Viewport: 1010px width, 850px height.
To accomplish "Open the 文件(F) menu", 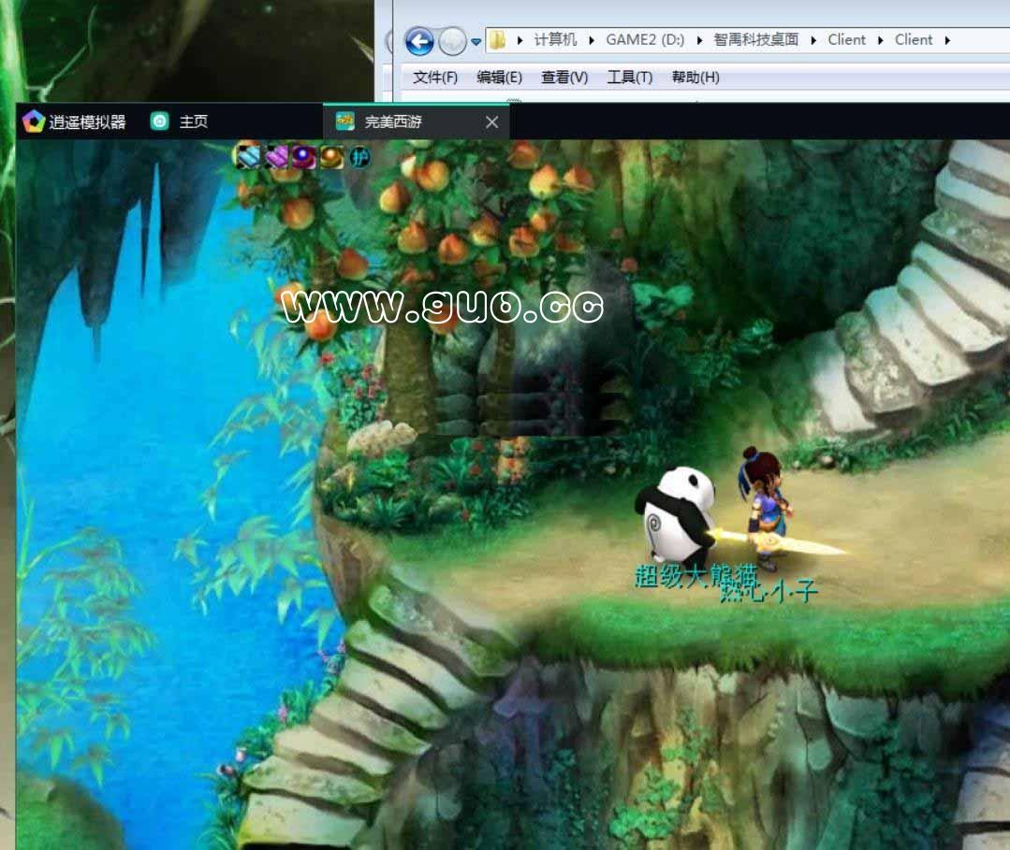I will [x=435, y=78].
